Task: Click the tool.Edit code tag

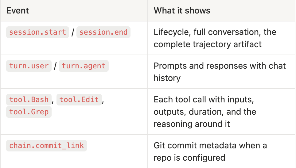Action: pos(79,100)
